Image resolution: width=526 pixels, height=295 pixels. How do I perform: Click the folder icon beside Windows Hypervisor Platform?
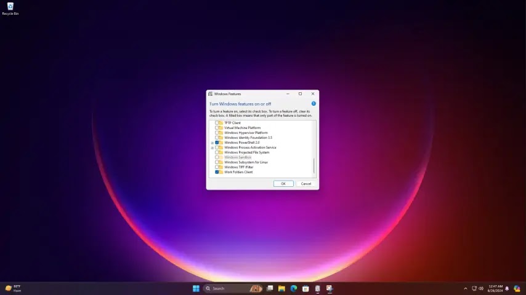(x=221, y=133)
